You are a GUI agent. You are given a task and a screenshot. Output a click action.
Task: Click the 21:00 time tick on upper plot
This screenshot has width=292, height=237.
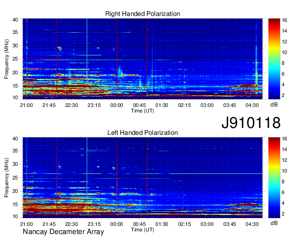pyautogui.click(x=27, y=105)
